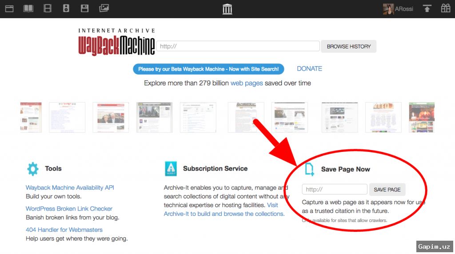Click the Wayback Machine URL search field
Viewport: 455px width, 254px height.
(238, 46)
